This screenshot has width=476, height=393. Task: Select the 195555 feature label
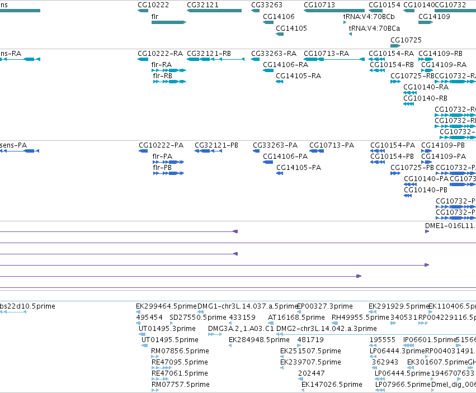pos(383,340)
